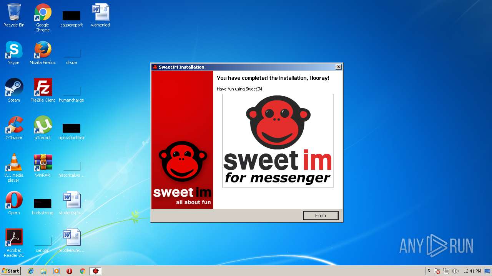492x276 pixels.
Task: Select the Steam desktop shortcut
Action: click(14, 90)
